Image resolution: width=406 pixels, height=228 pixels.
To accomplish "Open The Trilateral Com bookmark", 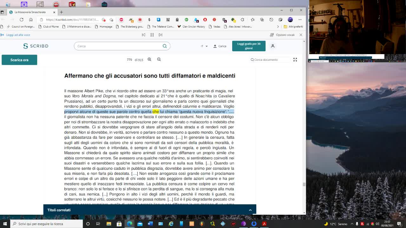I will tap(160, 27).
